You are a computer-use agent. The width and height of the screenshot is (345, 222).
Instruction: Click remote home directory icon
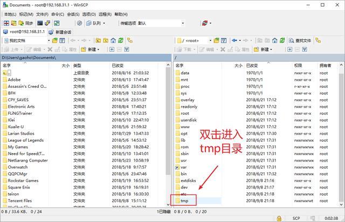274,40
